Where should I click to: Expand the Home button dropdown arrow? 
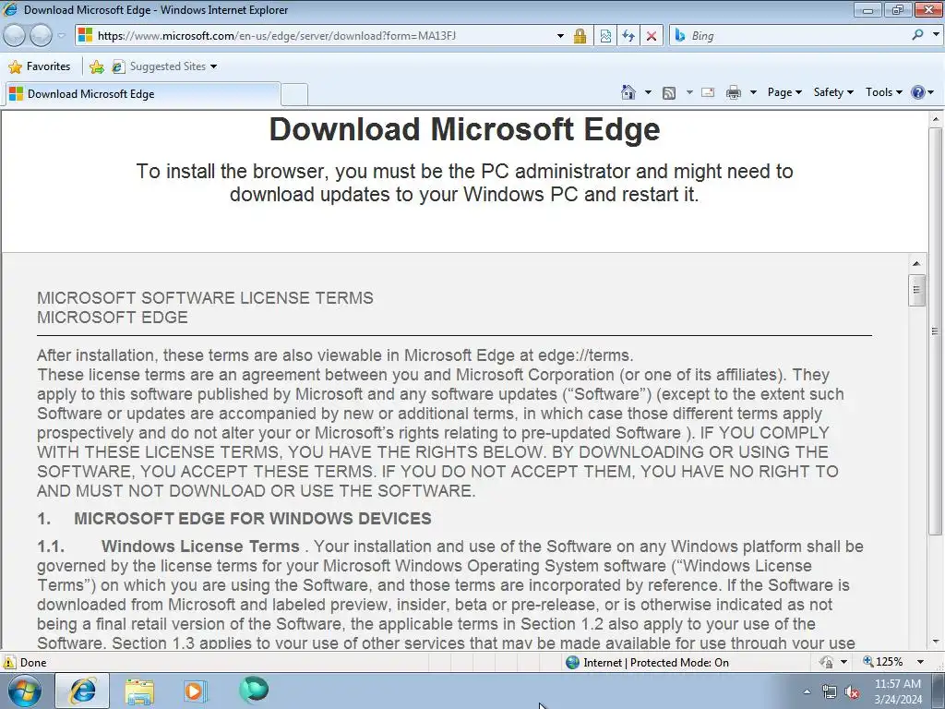pos(648,92)
